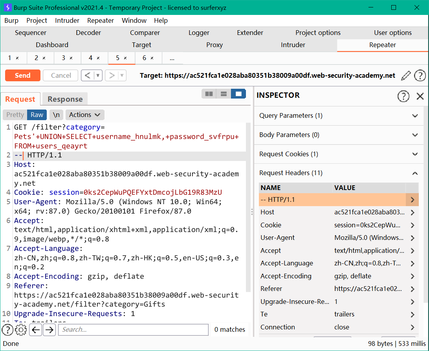
Task: Open Repeater help question mark icon
Action: pyautogui.click(x=420, y=76)
